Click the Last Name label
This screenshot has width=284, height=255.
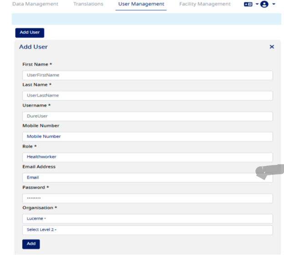pyautogui.click(x=37, y=85)
